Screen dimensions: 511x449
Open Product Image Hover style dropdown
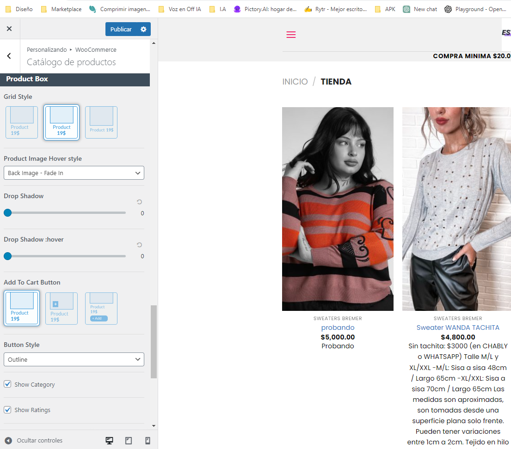coord(74,173)
